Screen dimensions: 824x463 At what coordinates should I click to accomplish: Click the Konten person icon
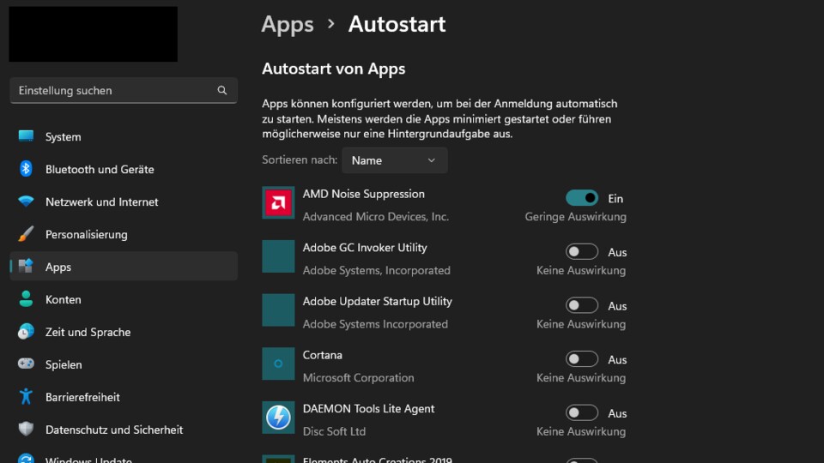pos(26,299)
